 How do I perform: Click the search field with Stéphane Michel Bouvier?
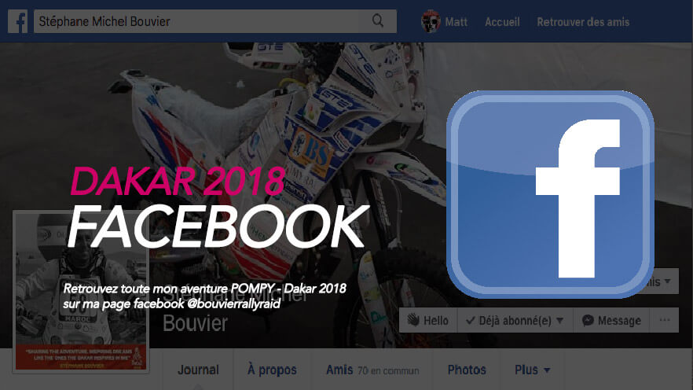215,21
